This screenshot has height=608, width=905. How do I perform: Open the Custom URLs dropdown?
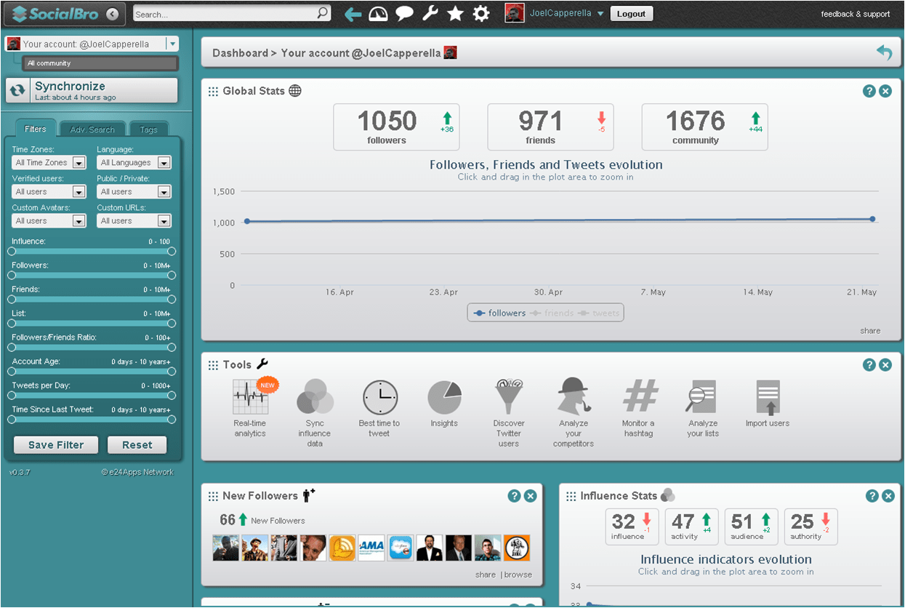pos(134,221)
